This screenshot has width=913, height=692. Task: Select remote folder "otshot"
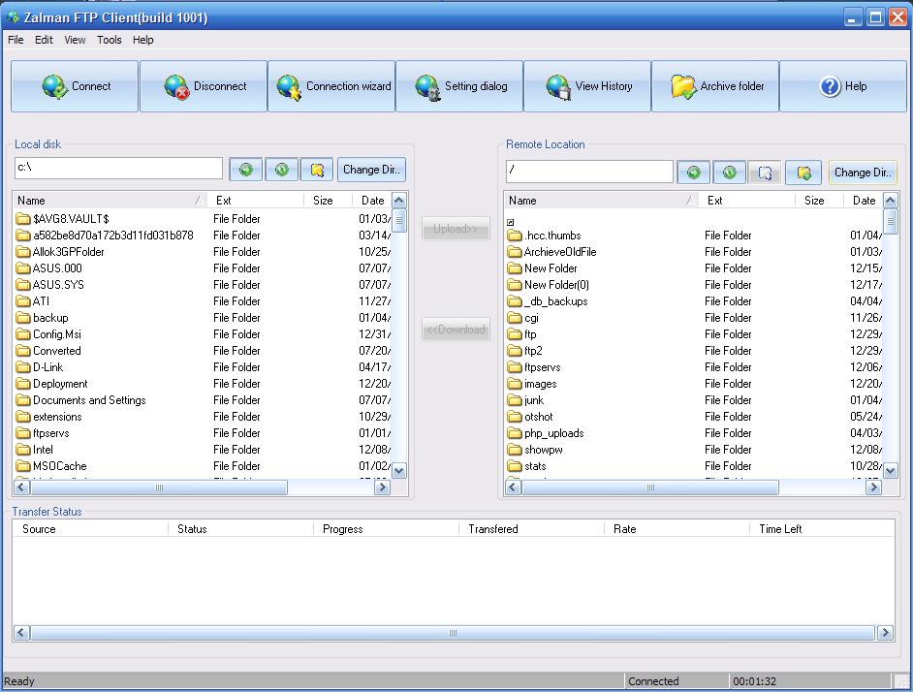tap(539, 417)
